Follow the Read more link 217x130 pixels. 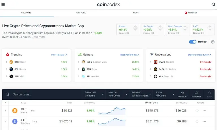[x=38, y=37]
